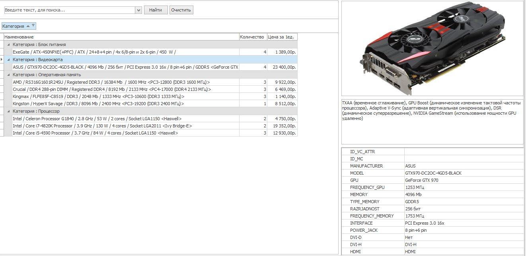
Task: Sort by the Цена за 1ед. column header
Action: tap(282, 37)
